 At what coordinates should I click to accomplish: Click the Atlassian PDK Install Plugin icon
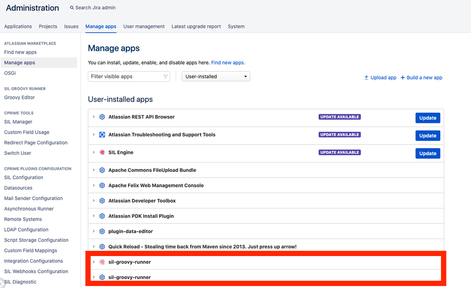(x=102, y=216)
